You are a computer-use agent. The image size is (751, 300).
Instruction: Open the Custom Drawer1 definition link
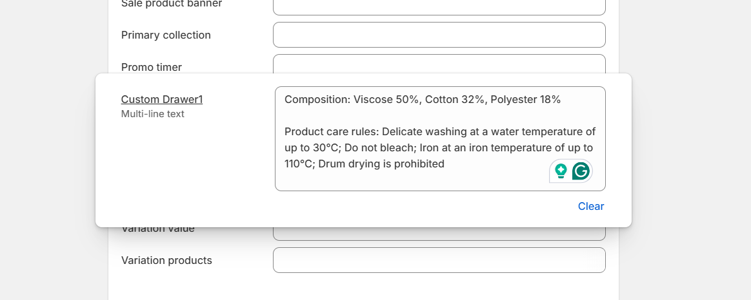click(162, 99)
